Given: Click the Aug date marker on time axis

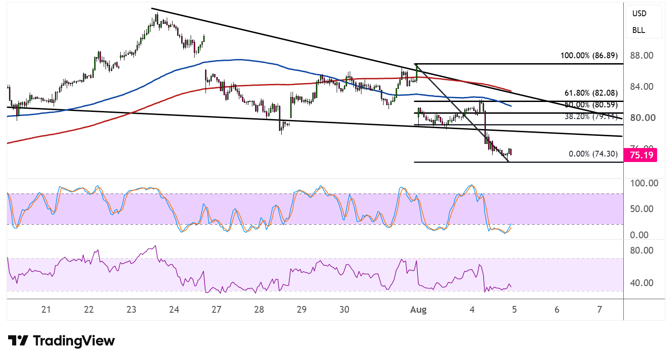Looking at the screenshot, I should (x=418, y=310).
